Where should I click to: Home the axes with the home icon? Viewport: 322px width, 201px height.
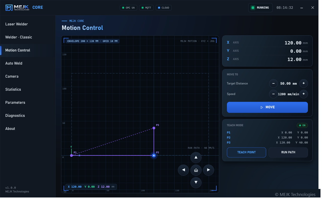(196, 170)
